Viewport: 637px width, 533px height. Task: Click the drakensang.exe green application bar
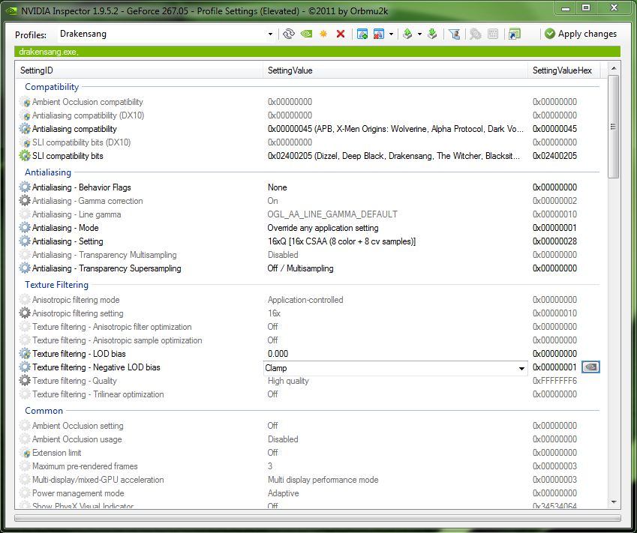click(317, 52)
